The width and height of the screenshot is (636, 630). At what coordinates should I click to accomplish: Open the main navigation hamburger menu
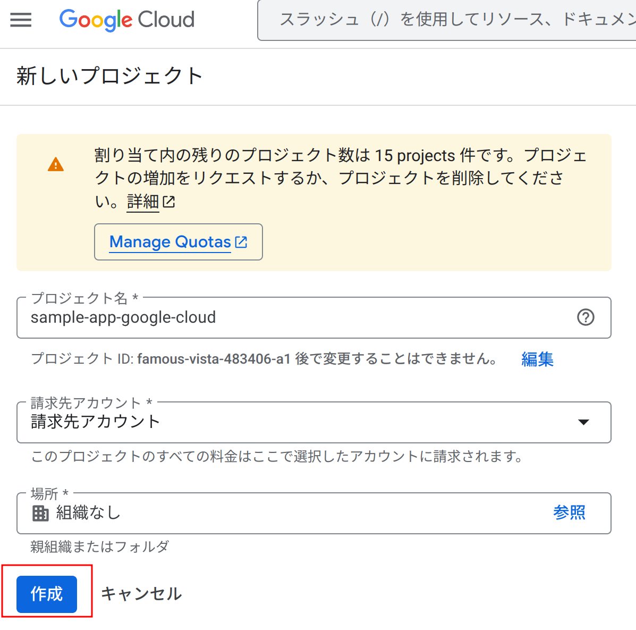(x=21, y=20)
